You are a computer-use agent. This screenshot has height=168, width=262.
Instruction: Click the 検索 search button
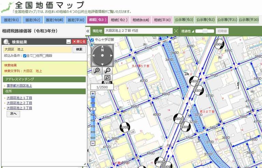(x=79, y=49)
